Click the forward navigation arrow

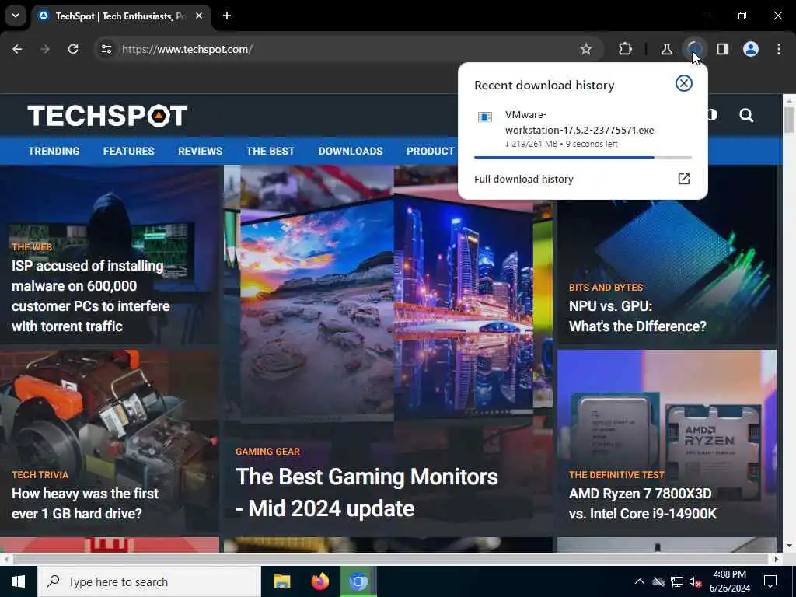click(x=44, y=49)
